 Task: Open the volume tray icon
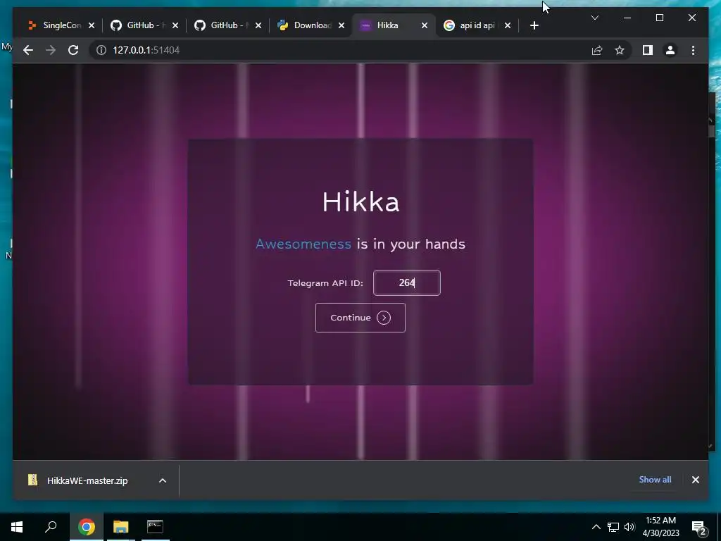[629, 527]
